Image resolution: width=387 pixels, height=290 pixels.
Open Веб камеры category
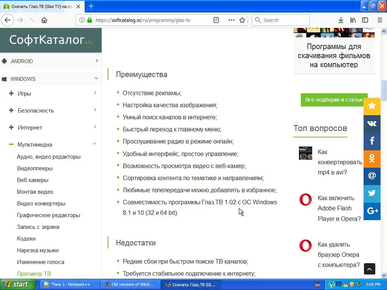33,180
